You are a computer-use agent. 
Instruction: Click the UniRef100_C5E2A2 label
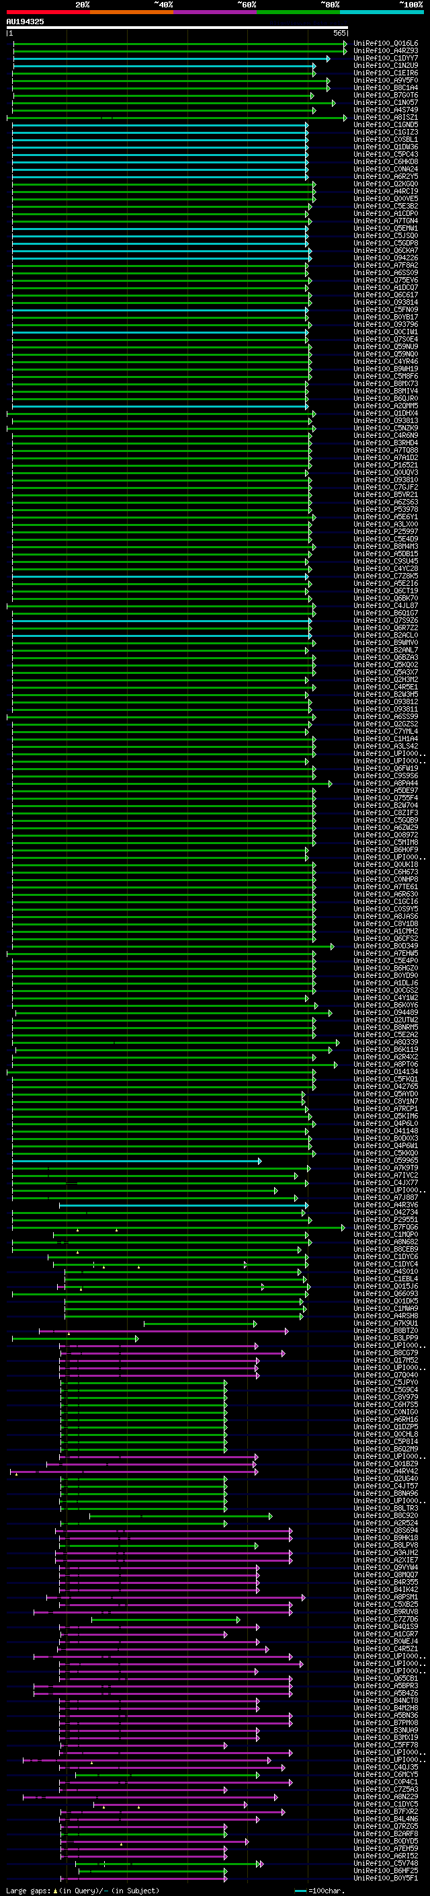click(x=386, y=1035)
